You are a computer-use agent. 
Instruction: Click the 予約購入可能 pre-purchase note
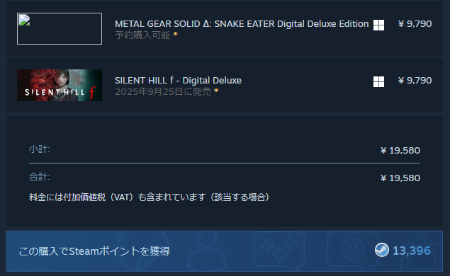142,35
